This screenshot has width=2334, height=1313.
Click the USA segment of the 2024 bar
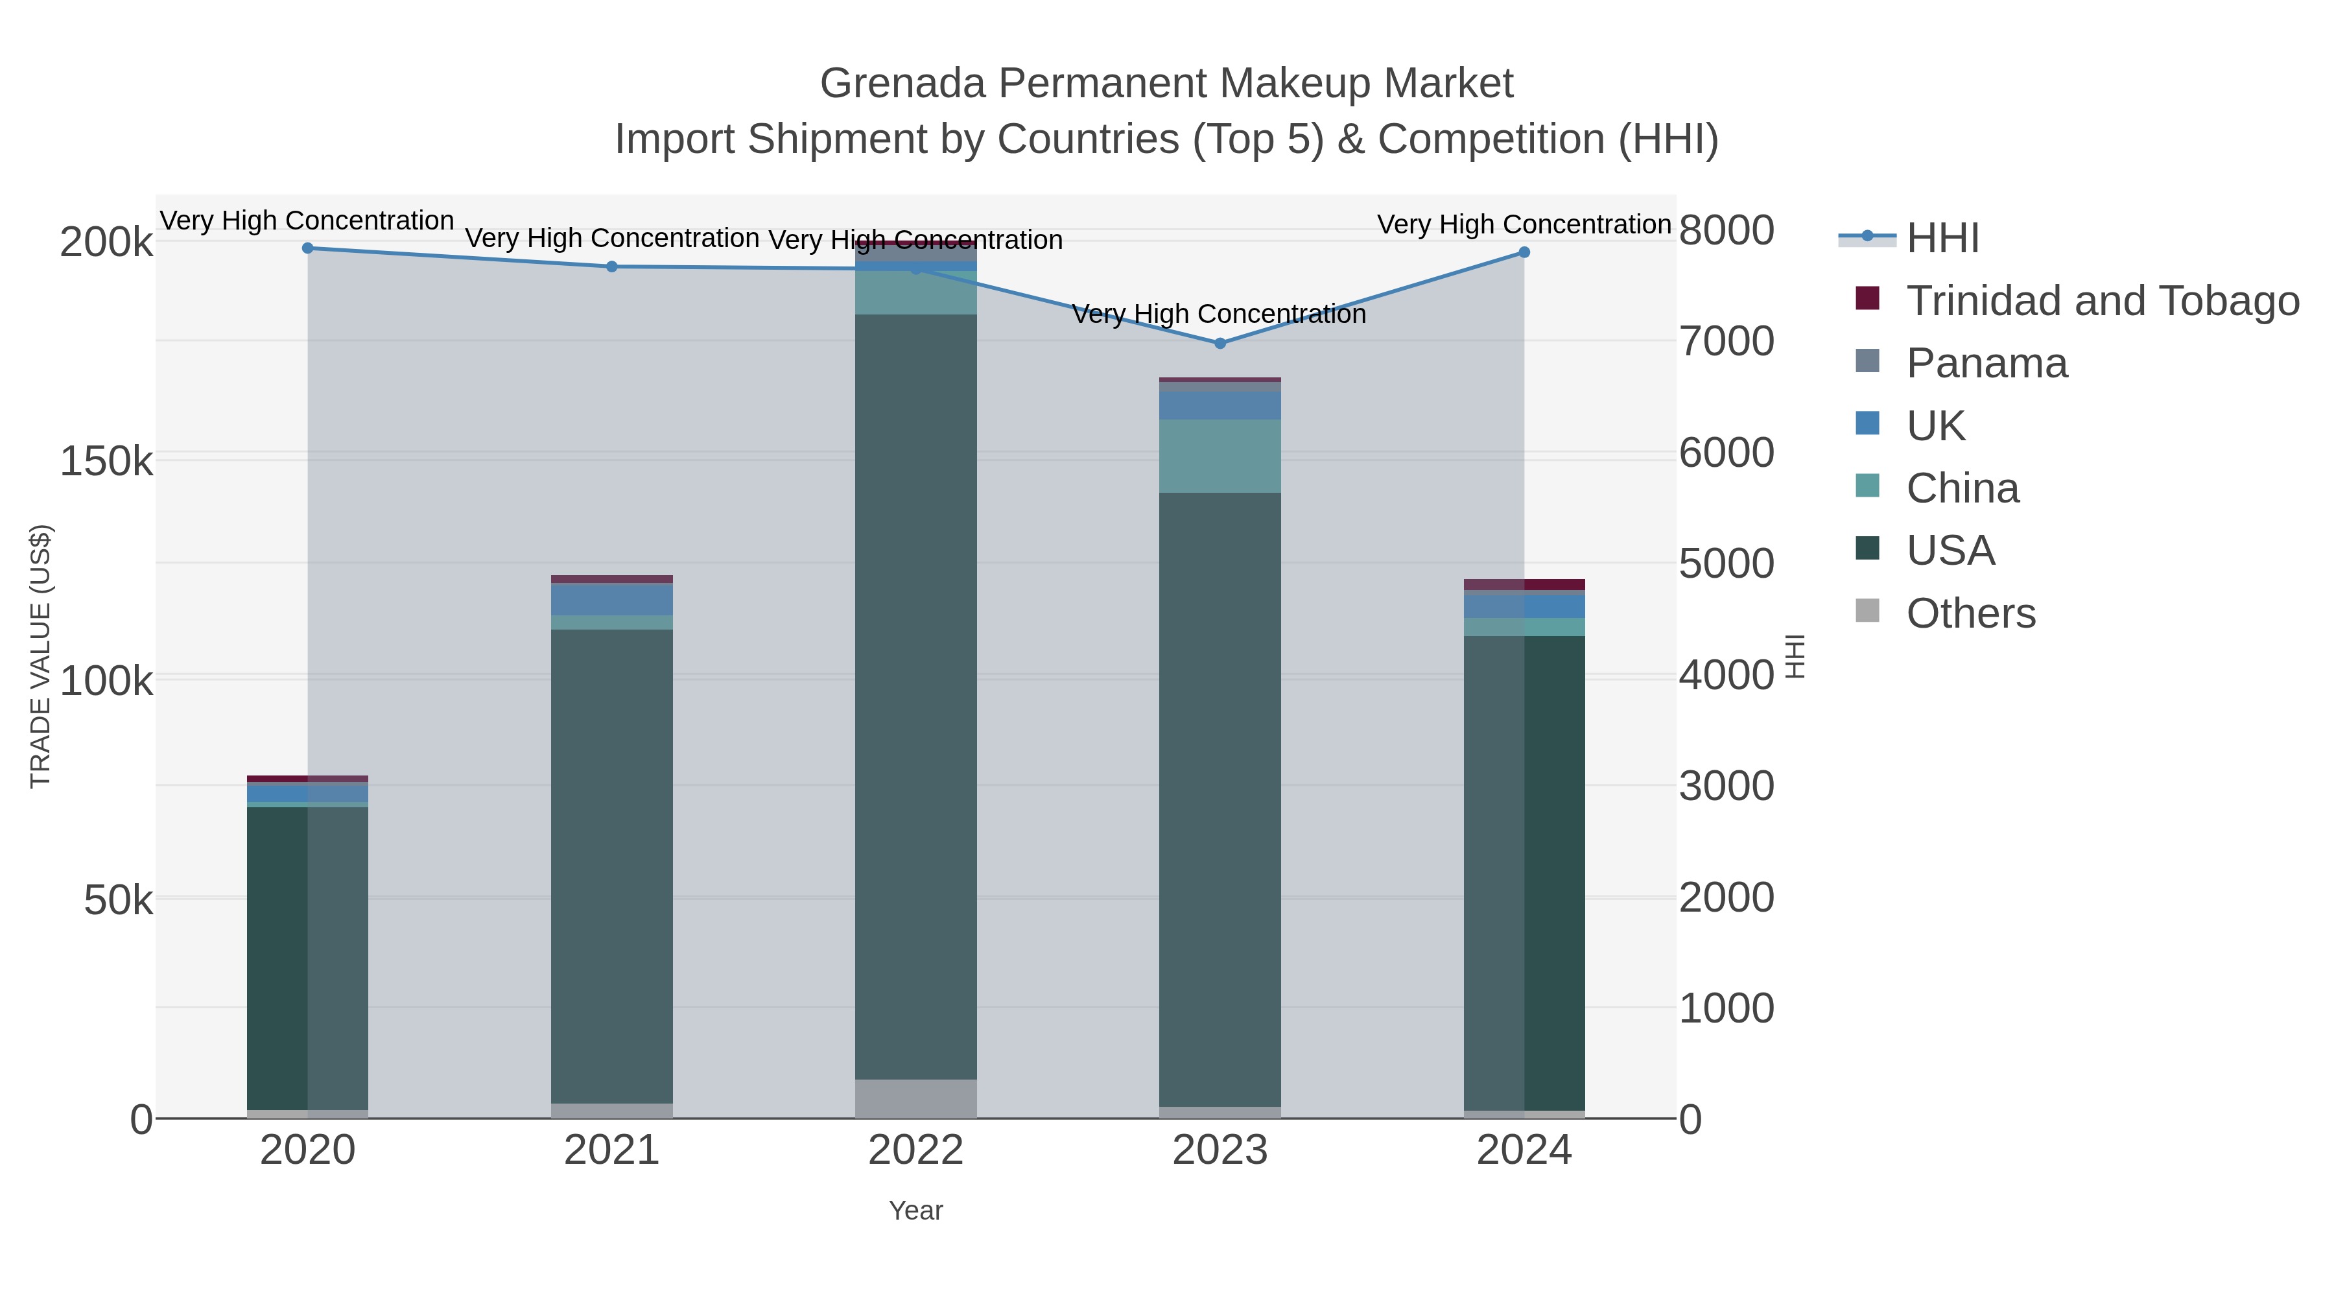pyautogui.click(x=1524, y=873)
